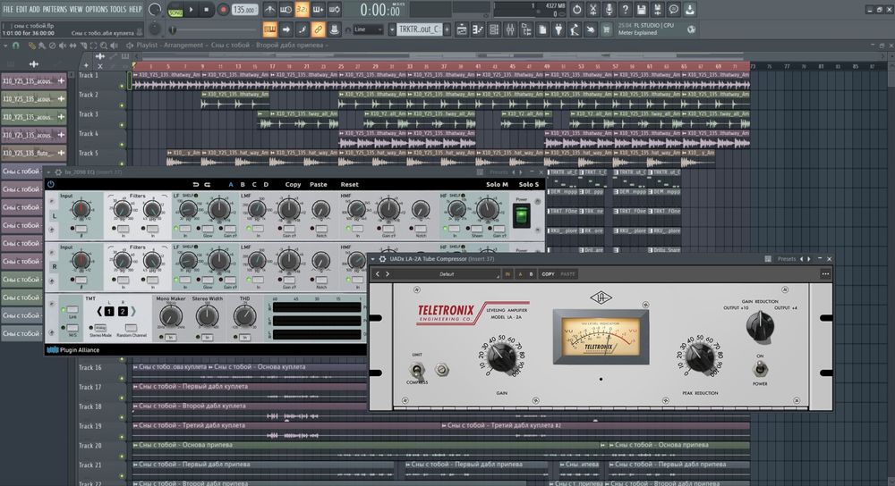This screenshot has height=486, width=895.
Task: Open the Channel rack icon
Action: pyautogui.click(x=494, y=29)
